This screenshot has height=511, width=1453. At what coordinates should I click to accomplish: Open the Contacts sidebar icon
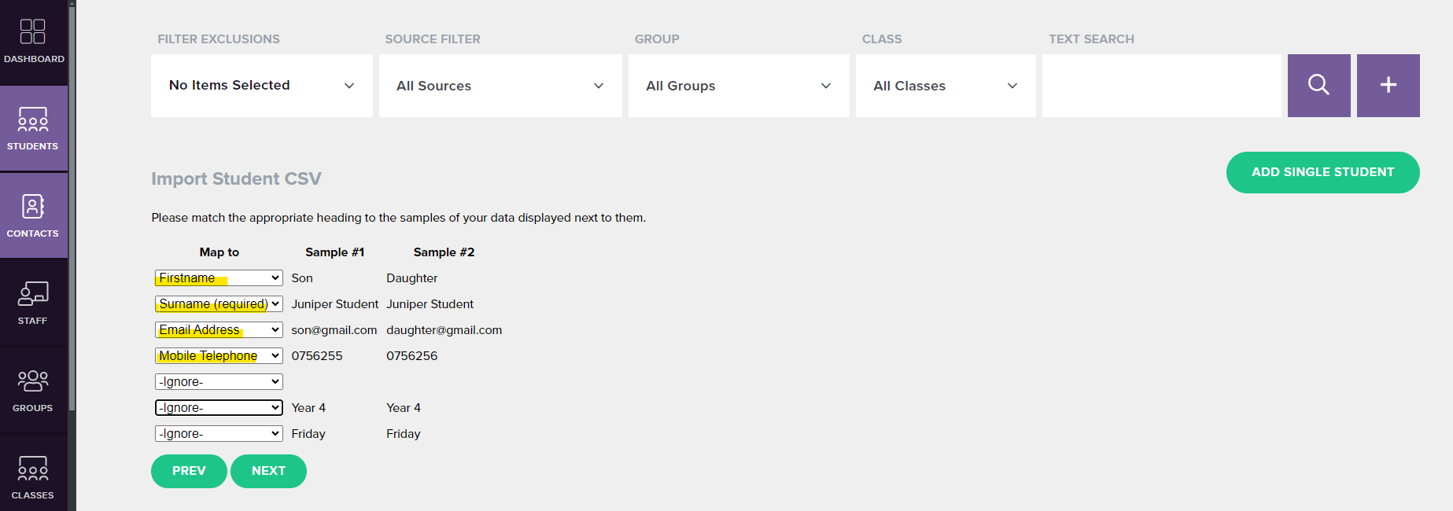coord(33,215)
